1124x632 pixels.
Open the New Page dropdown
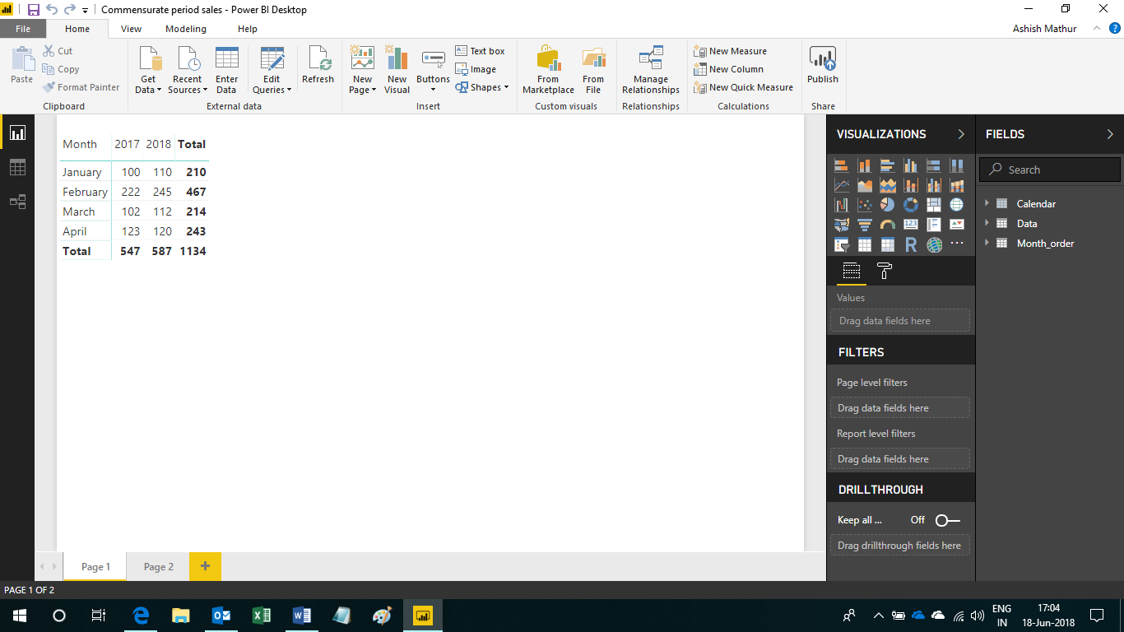pos(362,70)
